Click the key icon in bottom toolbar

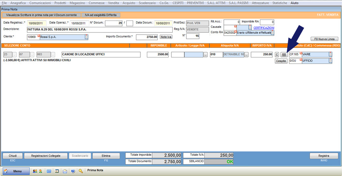pos(81,171)
